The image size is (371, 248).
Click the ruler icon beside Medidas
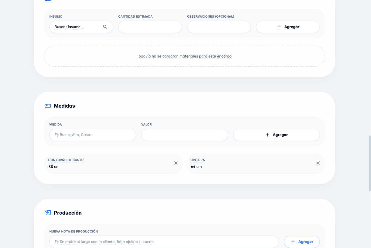coord(48,106)
